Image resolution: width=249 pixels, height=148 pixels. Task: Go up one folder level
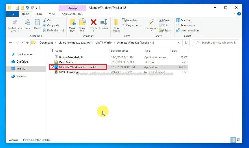click(27, 43)
